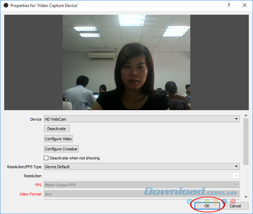Open the Video Format dropdown set to Any
Screen dimensions: 253x214
click(142, 194)
